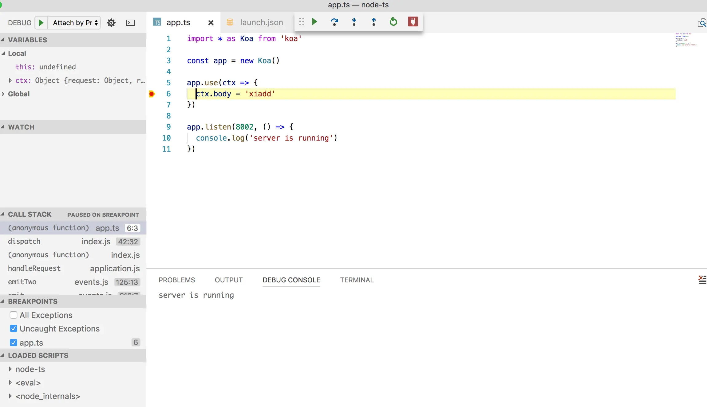Enable the All Exceptions breakpoint checkbox
Image resolution: width=707 pixels, height=407 pixels.
[x=14, y=315]
